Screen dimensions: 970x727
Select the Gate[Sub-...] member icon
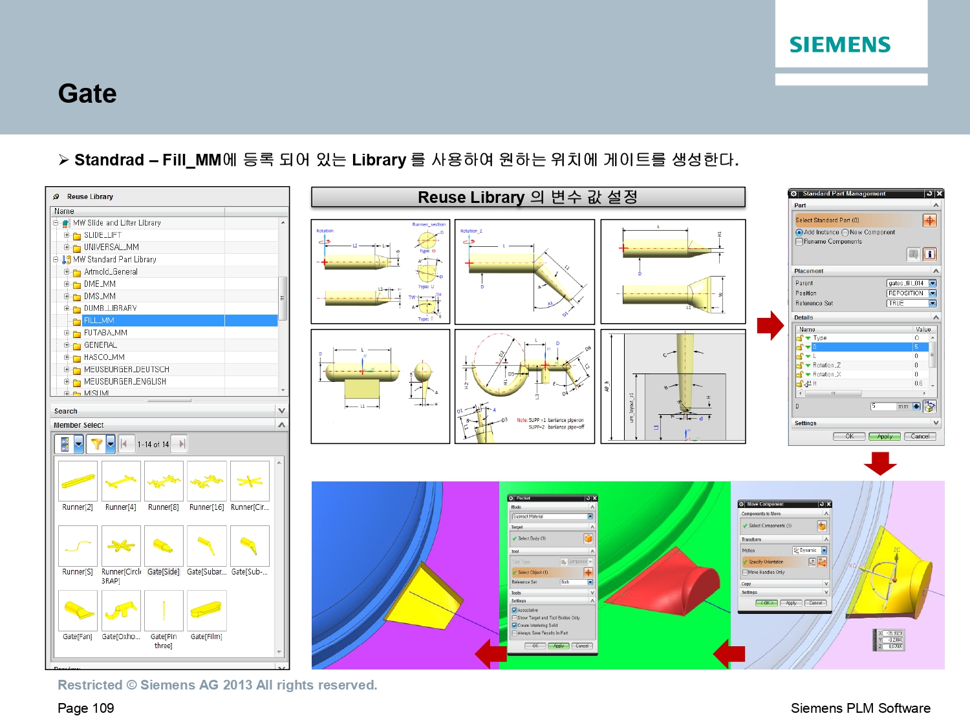coord(250,545)
